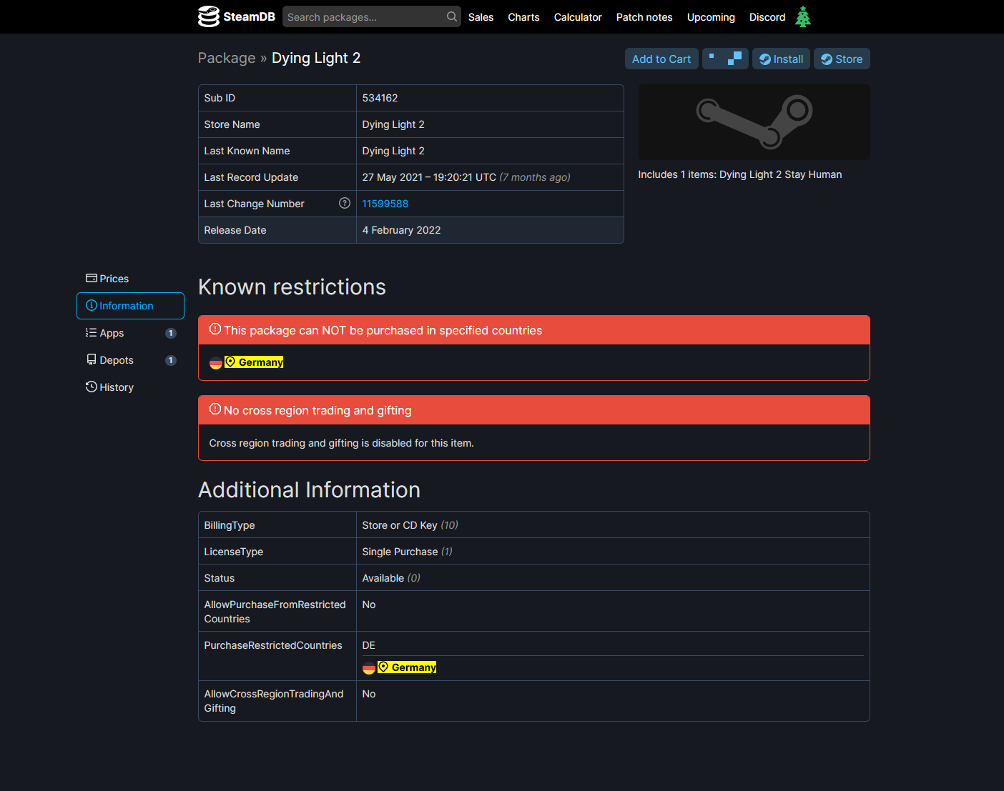Click the Package breadcrumb link

[227, 58]
